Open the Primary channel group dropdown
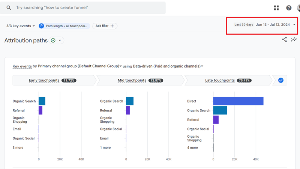The width and height of the screenshot is (300, 169). 80,66
